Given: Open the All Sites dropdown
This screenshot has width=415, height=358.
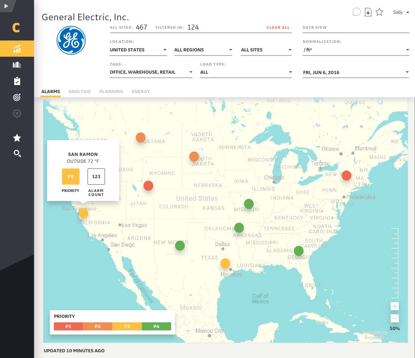Looking at the screenshot, I should point(266,50).
